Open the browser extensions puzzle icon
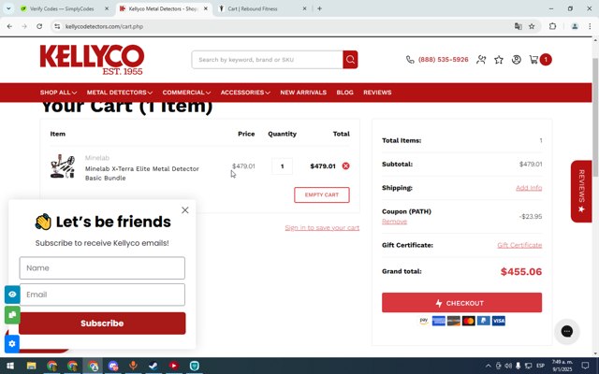This screenshot has width=599, height=374. [x=552, y=26]
